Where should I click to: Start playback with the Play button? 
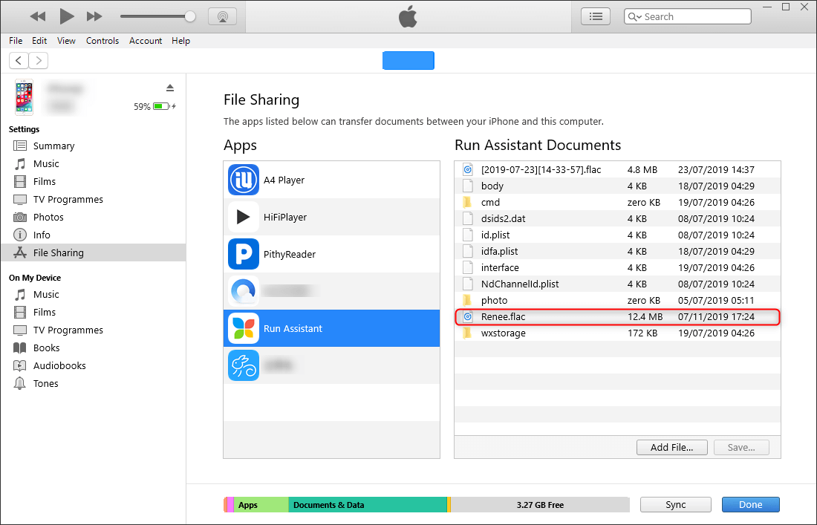click(x=66, y=16)
